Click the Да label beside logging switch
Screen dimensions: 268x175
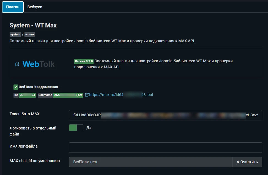click(x=89, y=128)
